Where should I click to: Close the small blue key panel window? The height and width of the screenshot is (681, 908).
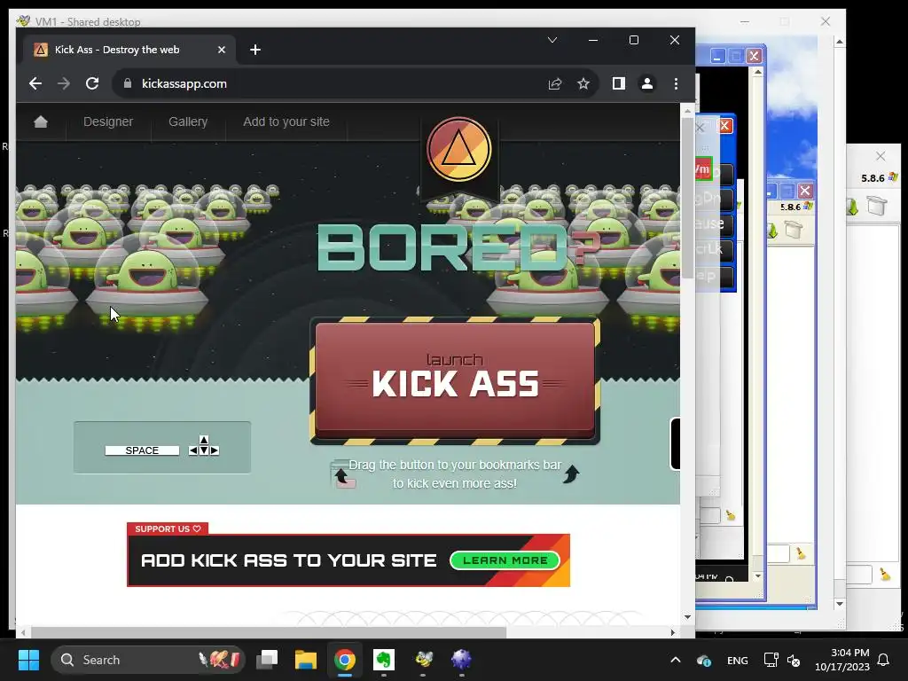coord(725,126)
